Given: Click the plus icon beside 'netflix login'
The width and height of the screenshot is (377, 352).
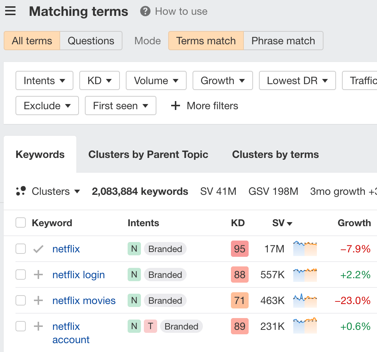Looking at the screenshot, I should point(38,275).
